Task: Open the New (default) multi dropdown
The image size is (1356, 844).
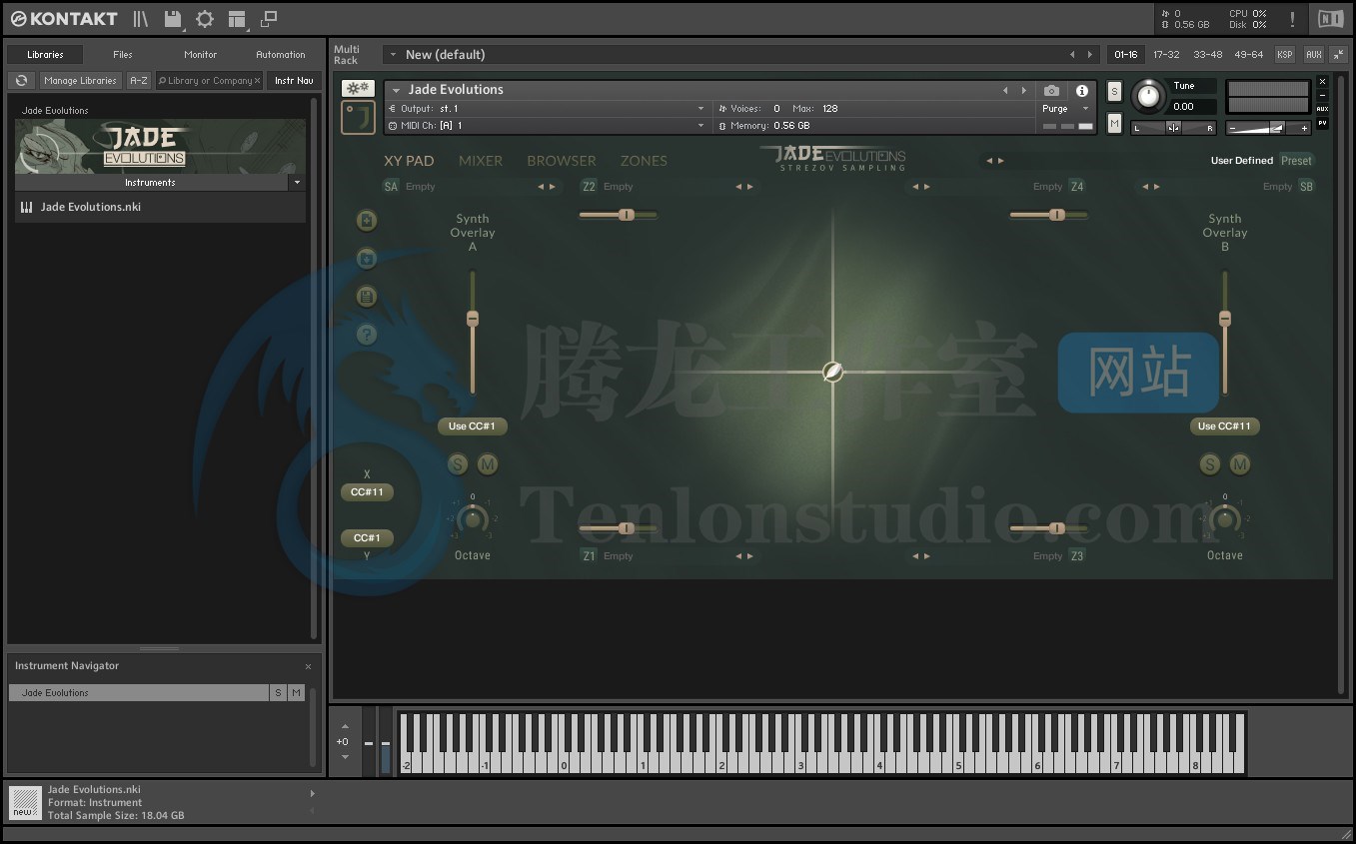Action: (393, 55)
